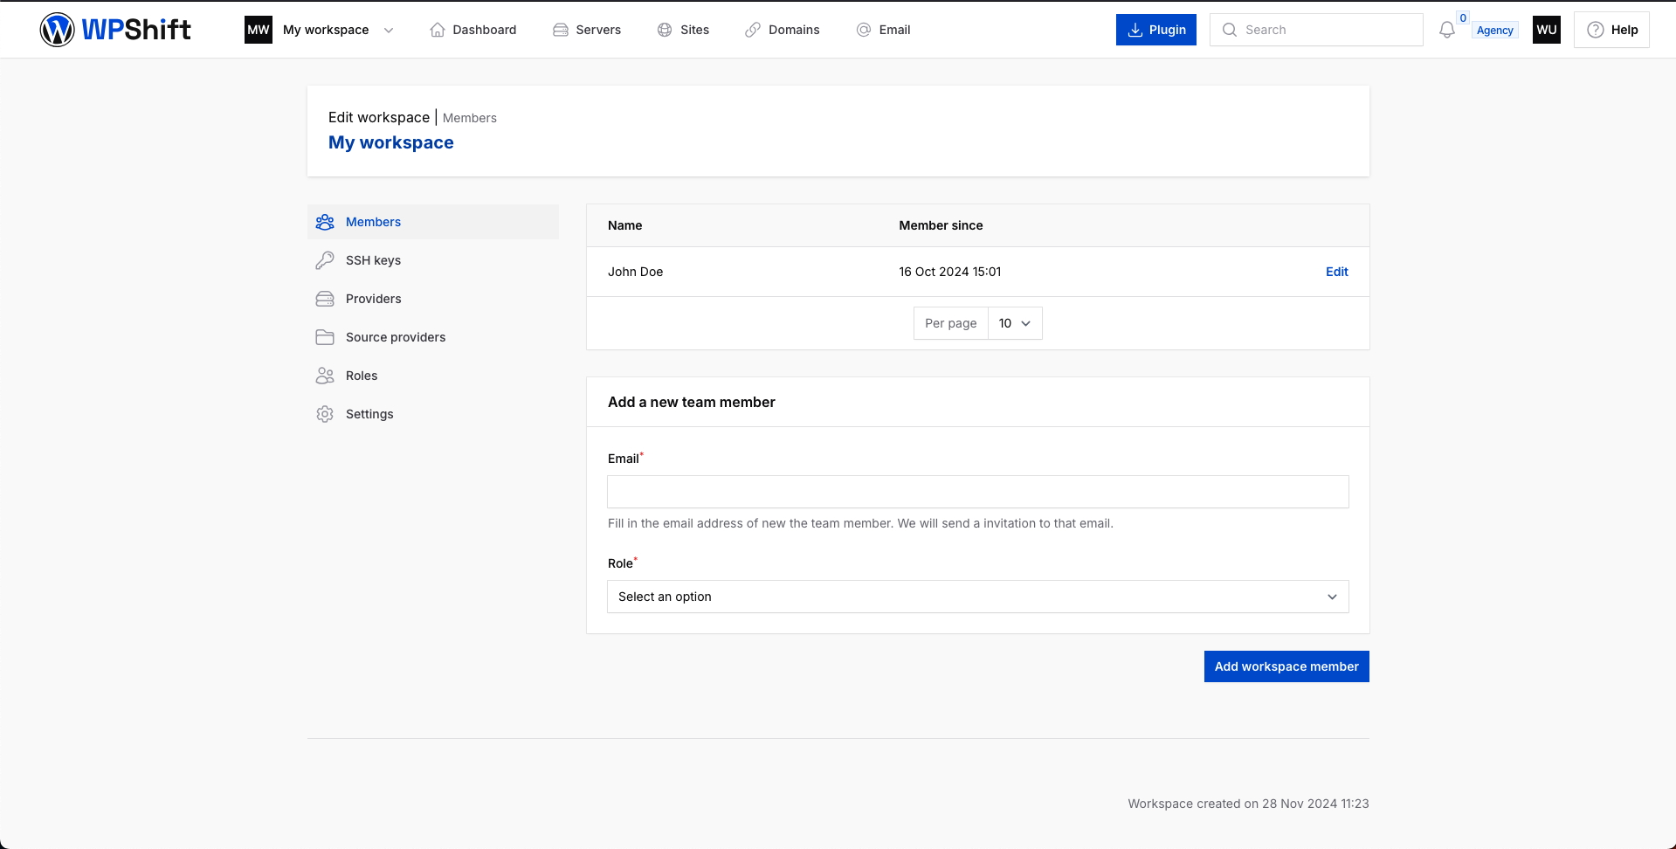Open notifications bell icon
Image resolution: width=1676 pixels, height=849 pixels.
pyautogui.click(x=1447, y=30)
